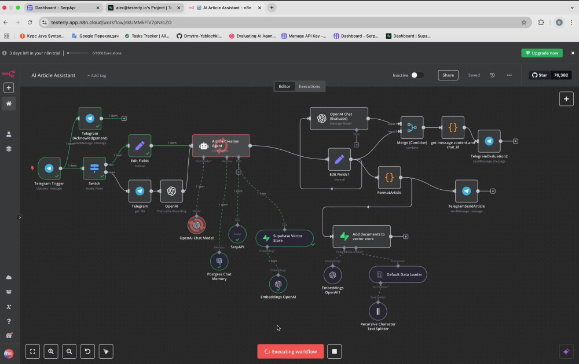This screenshot has height=364, width=579.
Task: Open the Supabase Vector Store node
Action: tap(285, 238)
